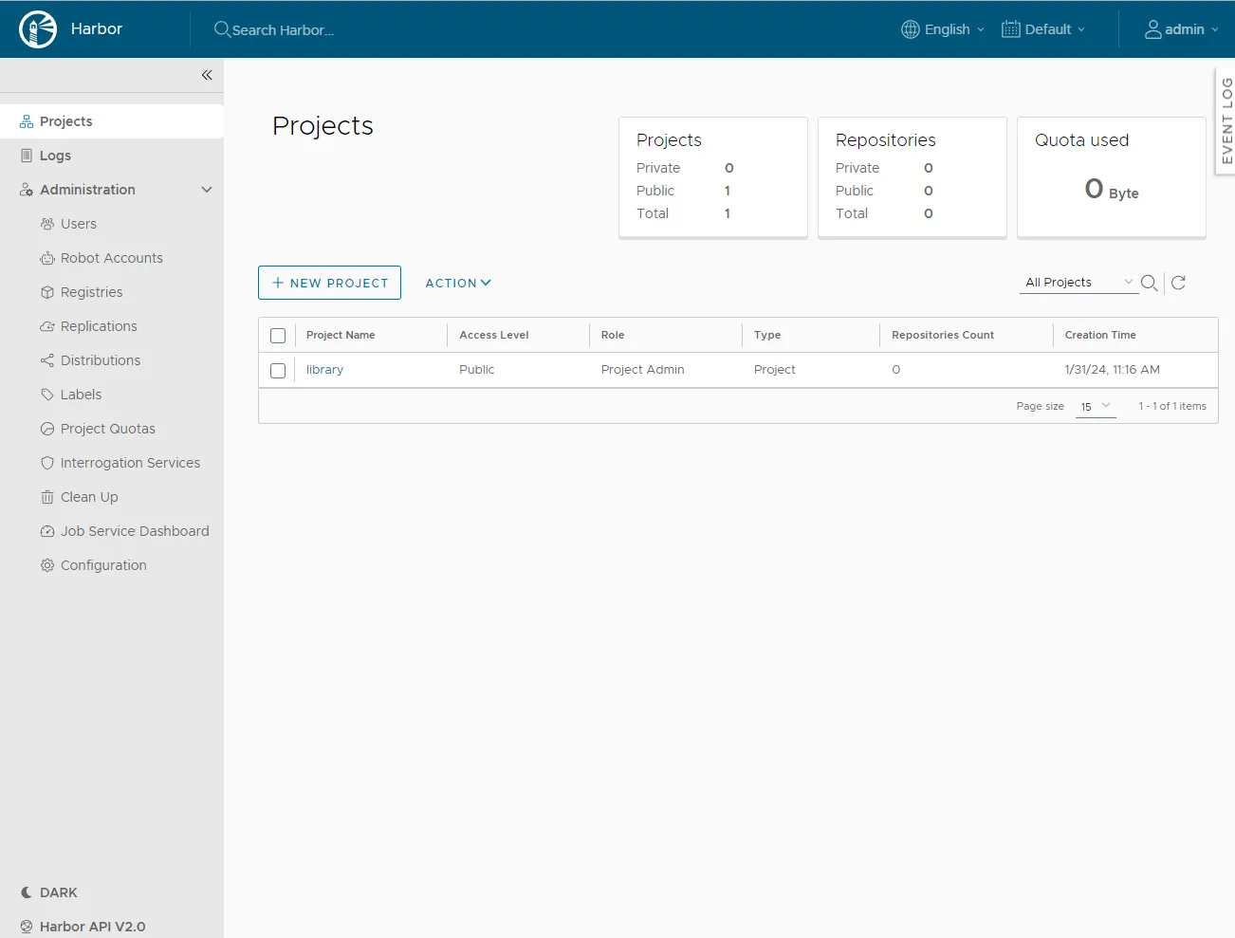Screen dimensions: 1235x938
Task: Collapse the Administration menu chevron
Action: 207,190
